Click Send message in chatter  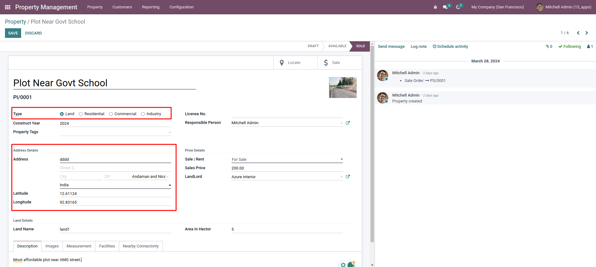pos(391,47)
